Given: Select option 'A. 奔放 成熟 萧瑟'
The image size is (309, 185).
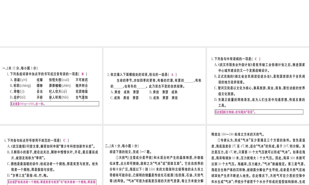Looking at the screenshot, I should pos(125,92).
